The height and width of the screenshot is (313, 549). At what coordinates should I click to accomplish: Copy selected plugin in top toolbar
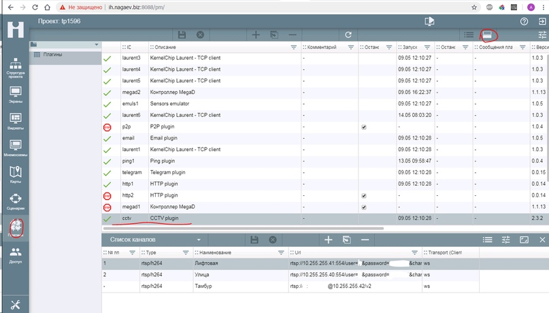(274, 35)
